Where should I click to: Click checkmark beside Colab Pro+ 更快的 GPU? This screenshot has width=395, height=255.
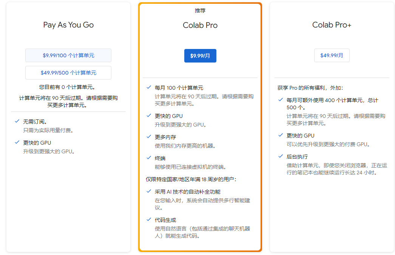(281, 136)
